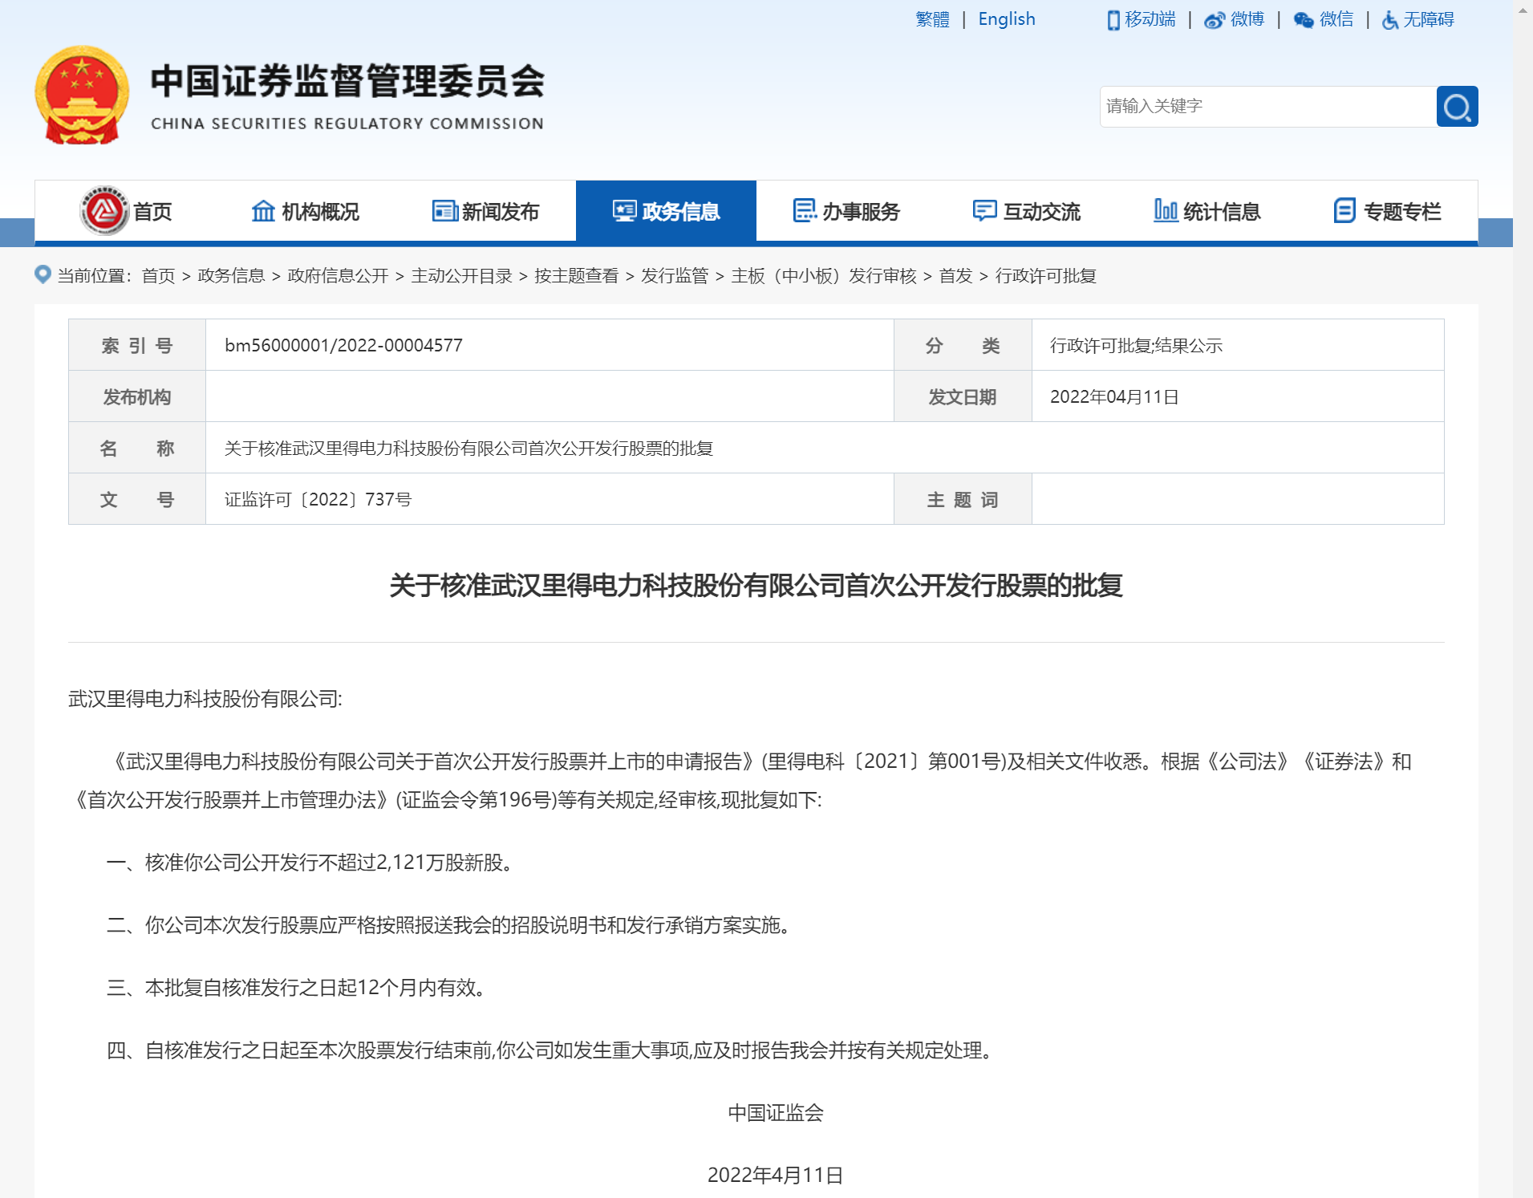Click the closing date 2022年4月11日

(776, 1176)
